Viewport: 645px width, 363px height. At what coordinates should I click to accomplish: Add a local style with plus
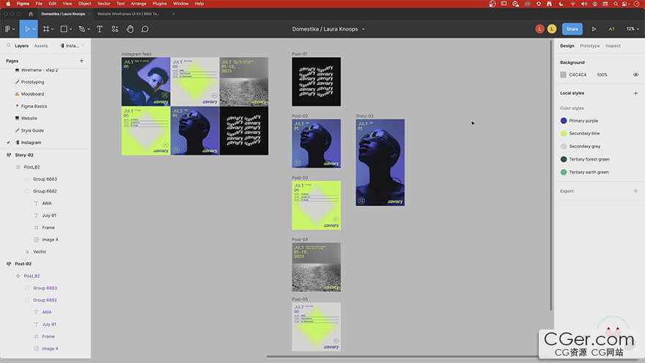(635, 93)
